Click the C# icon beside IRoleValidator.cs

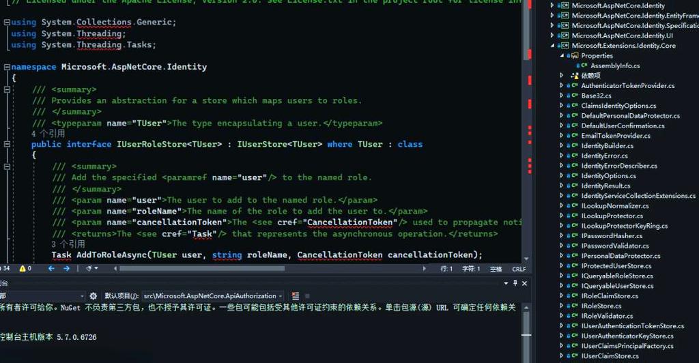pyautogui.click(x=575, y=316)
